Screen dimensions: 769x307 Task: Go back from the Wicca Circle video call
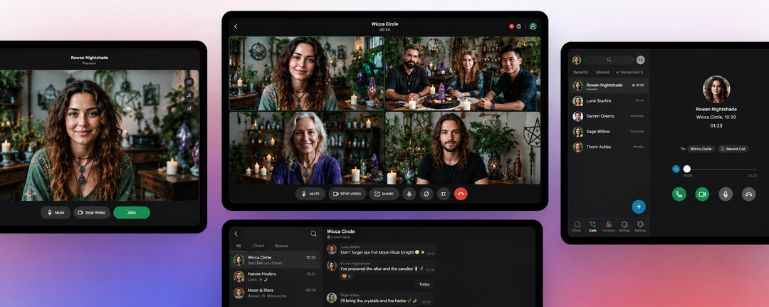pyautogui.click(x=236, y=26)
